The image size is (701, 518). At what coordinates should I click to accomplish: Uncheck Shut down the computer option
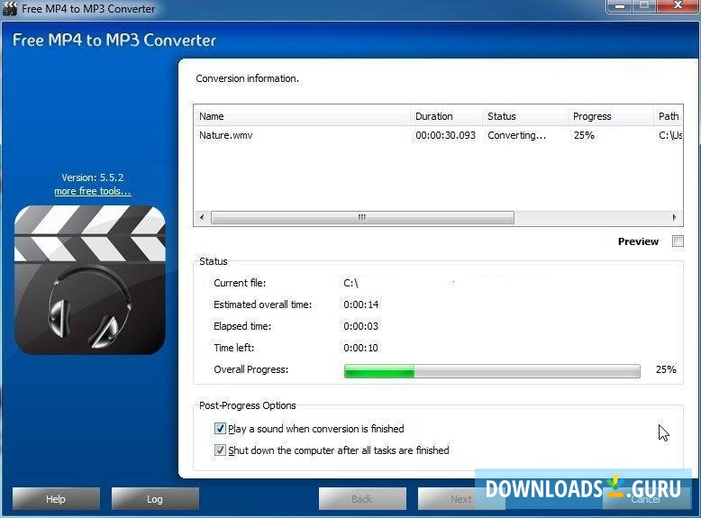(220, 450)
